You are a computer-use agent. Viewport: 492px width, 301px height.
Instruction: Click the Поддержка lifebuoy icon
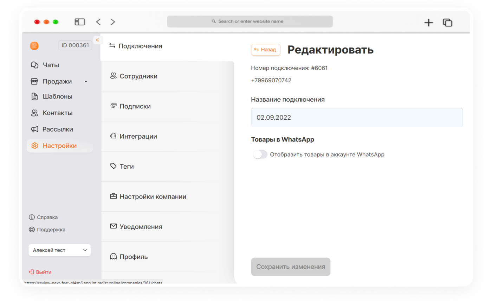[x=32, y=230]
